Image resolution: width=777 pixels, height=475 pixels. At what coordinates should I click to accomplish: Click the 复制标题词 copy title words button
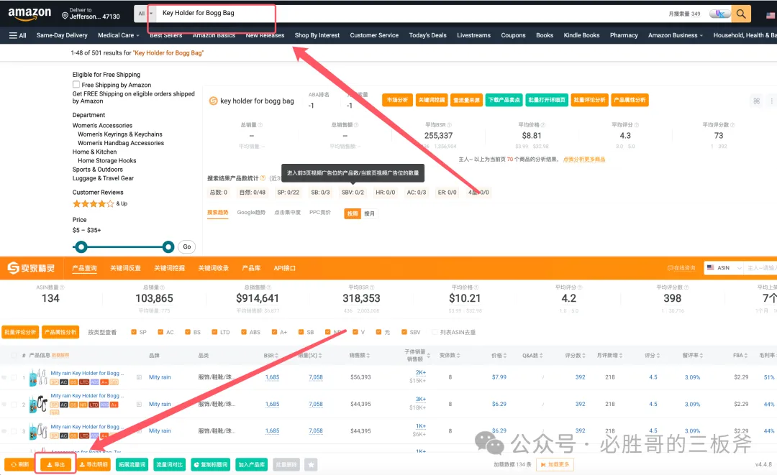pos(211,465)
